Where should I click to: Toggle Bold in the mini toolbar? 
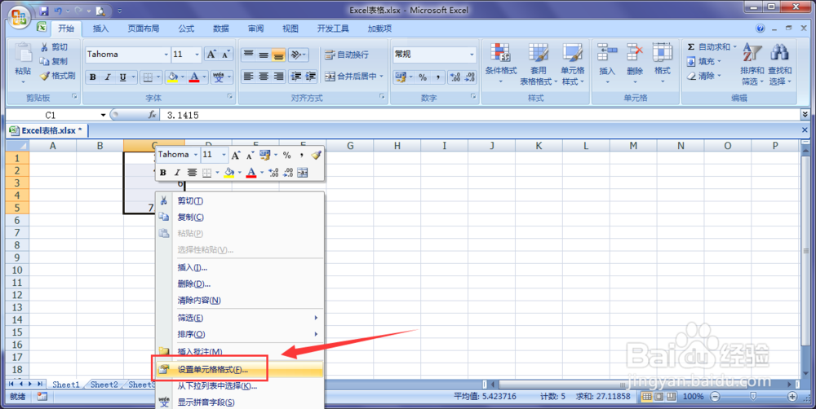coord(163,173)
